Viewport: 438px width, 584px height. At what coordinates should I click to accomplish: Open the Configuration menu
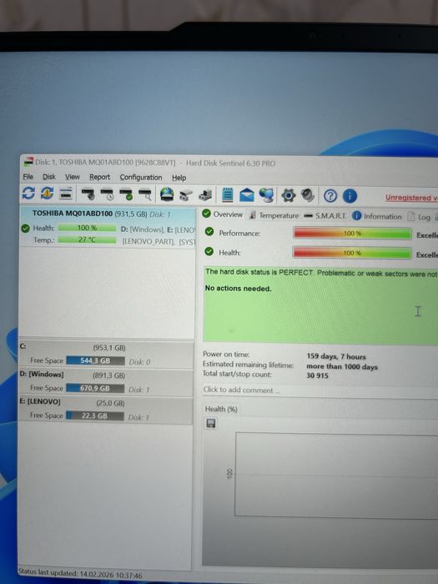141,178
